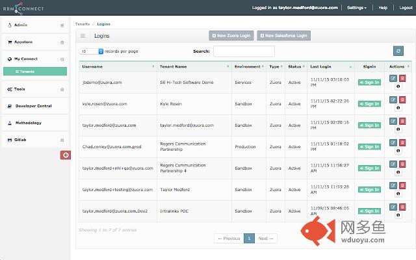Focus the Search input field
This screenshot has height=260, width=416.
tap(244, 51)
